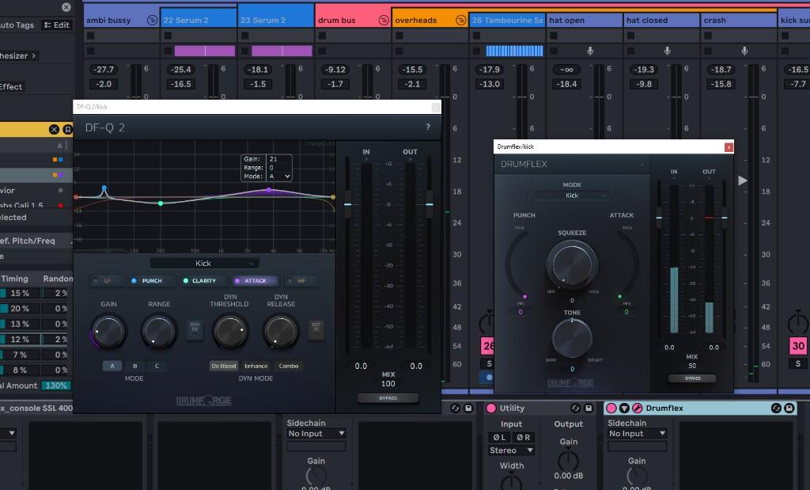Expand the Synthesizer tag chevron
This screenshot has height=490, width=810.
33,55
